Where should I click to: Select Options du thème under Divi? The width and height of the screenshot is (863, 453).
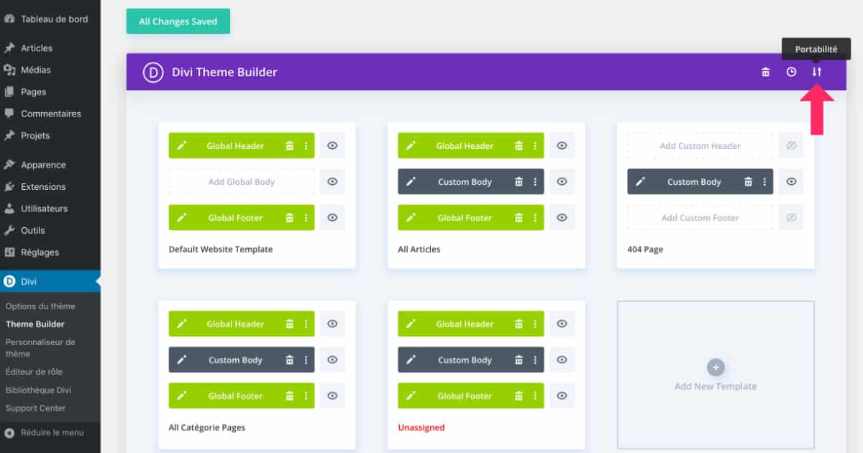40,306
